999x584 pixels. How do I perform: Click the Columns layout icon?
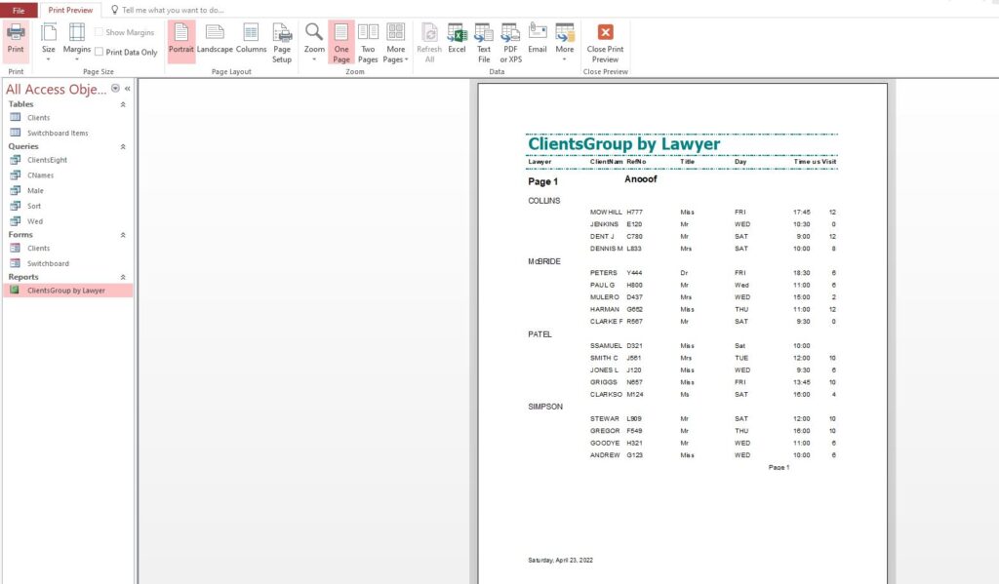[251, 39]
